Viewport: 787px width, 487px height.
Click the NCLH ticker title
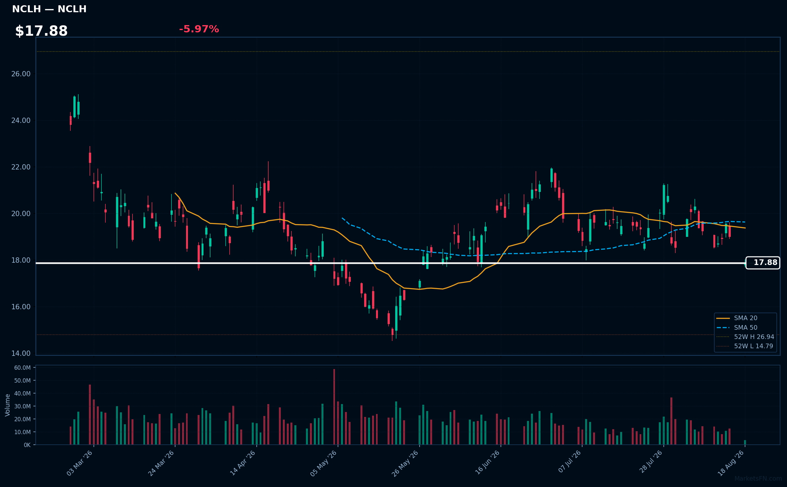[49, 9]
